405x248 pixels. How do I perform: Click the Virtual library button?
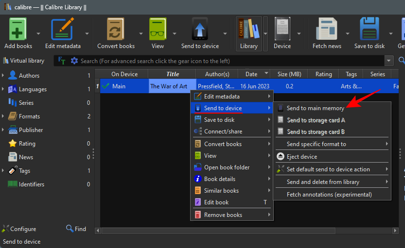(23, 61)
